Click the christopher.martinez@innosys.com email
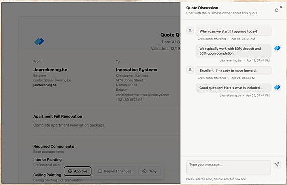The image size is (287, 185). pyautogui.click(x=142, y=95)
